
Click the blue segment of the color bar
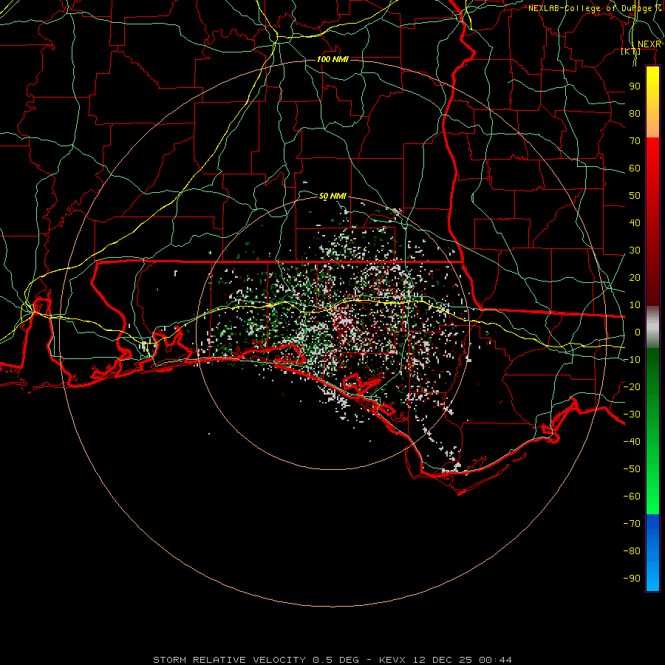[x=652, y=552]
